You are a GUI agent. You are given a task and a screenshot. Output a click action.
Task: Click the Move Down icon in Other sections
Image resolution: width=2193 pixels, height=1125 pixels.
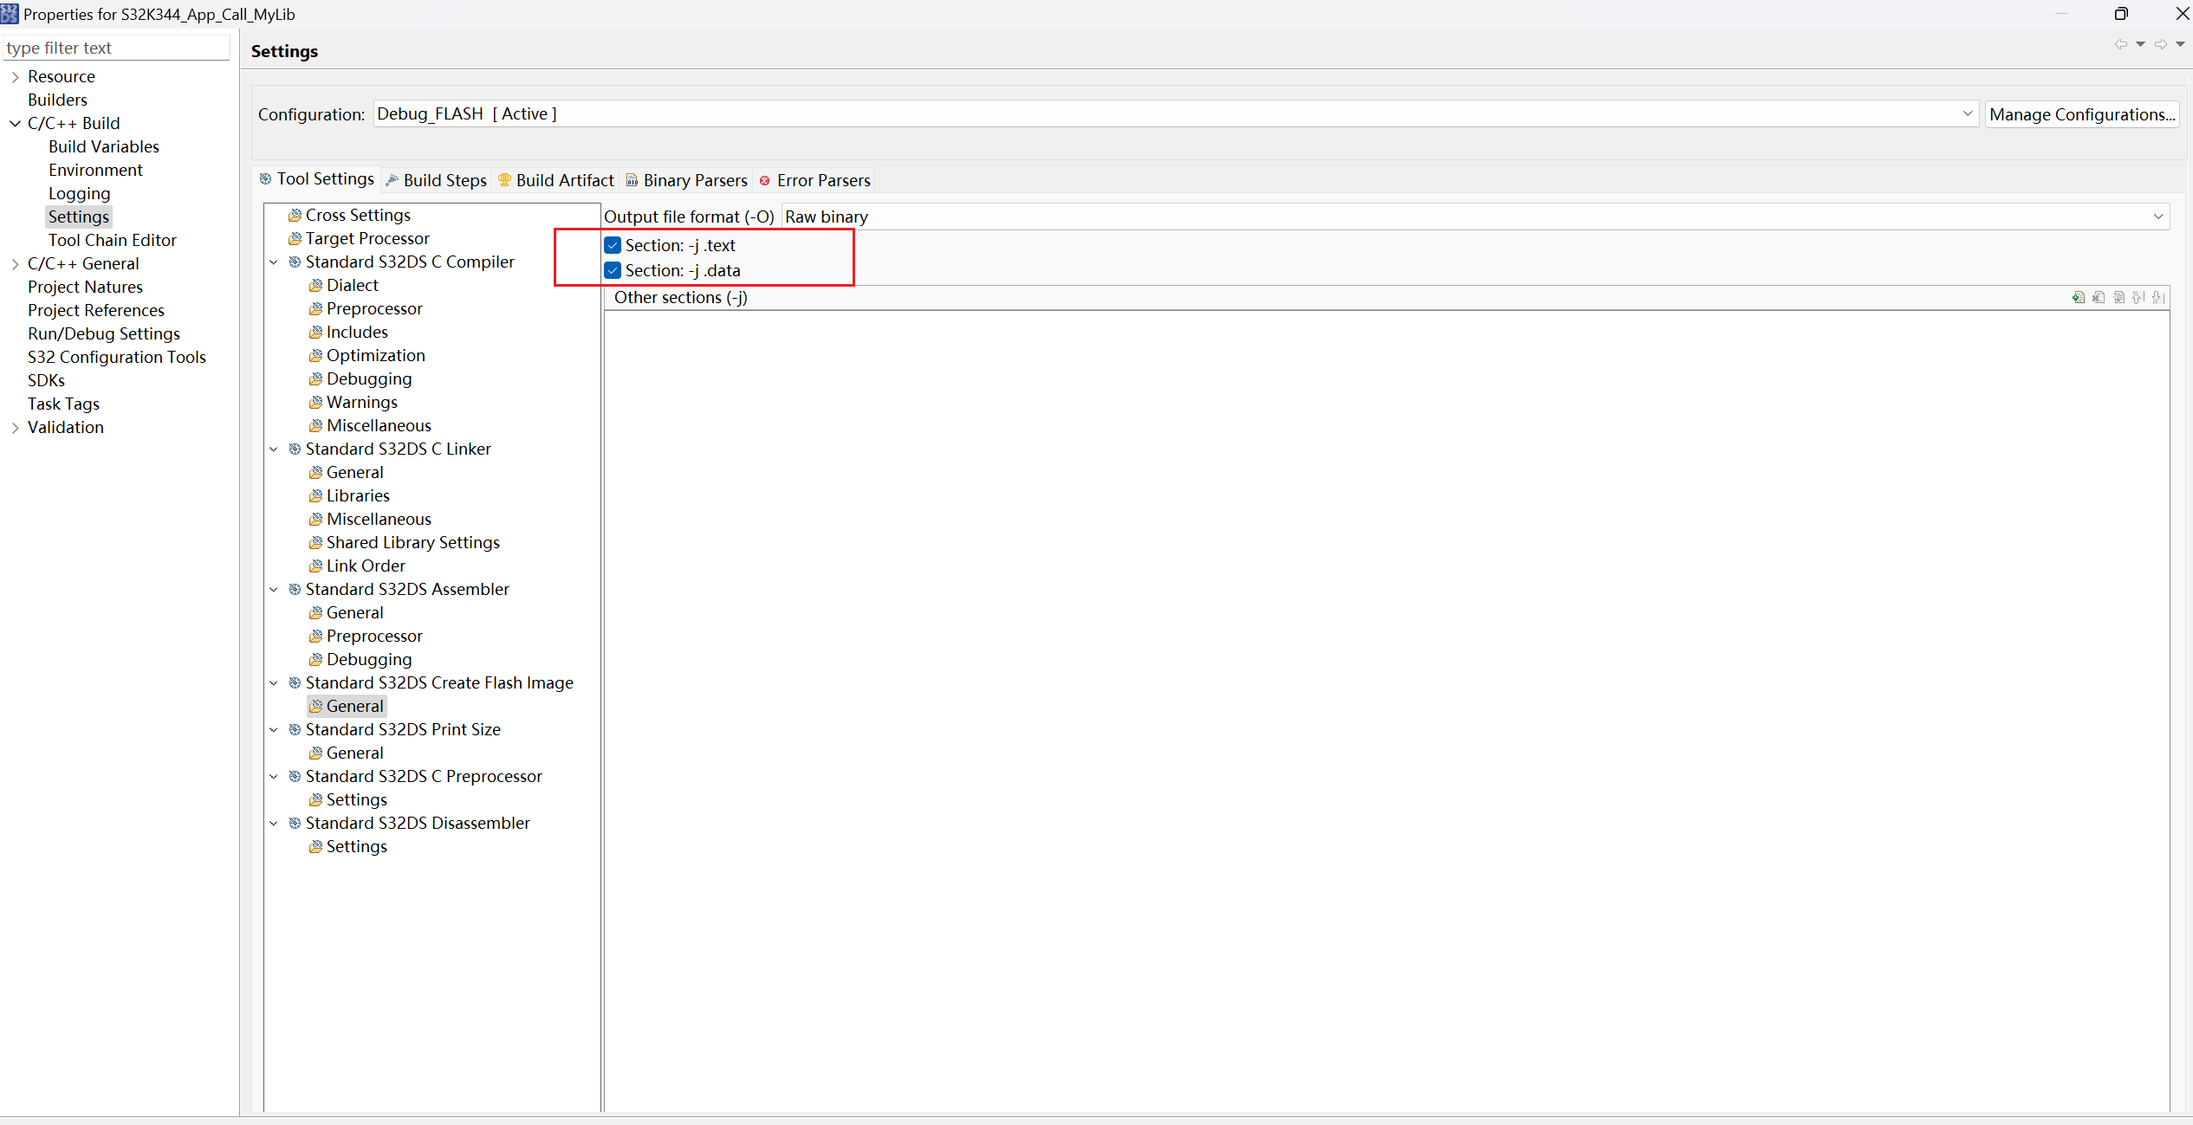[x=2158, y=297]
